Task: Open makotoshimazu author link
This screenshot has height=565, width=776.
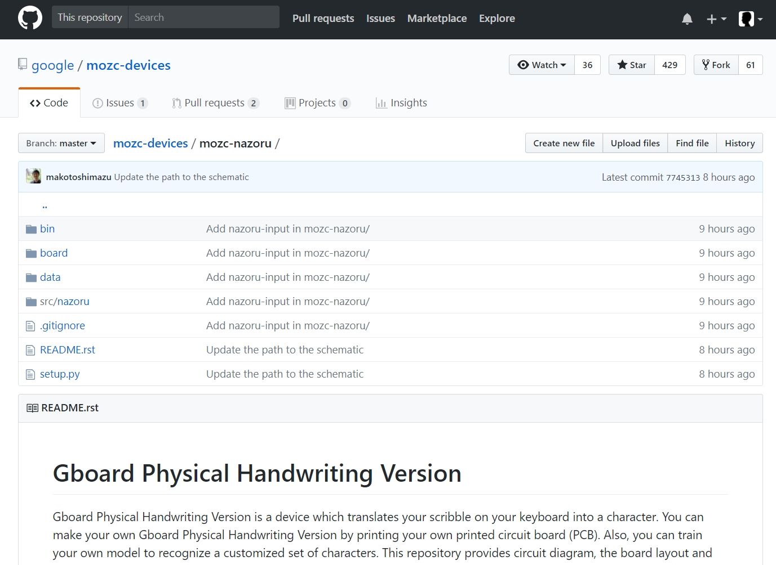Action: tap(78, 177)
